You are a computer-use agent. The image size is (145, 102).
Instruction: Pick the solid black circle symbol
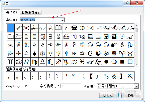point(106,62)
